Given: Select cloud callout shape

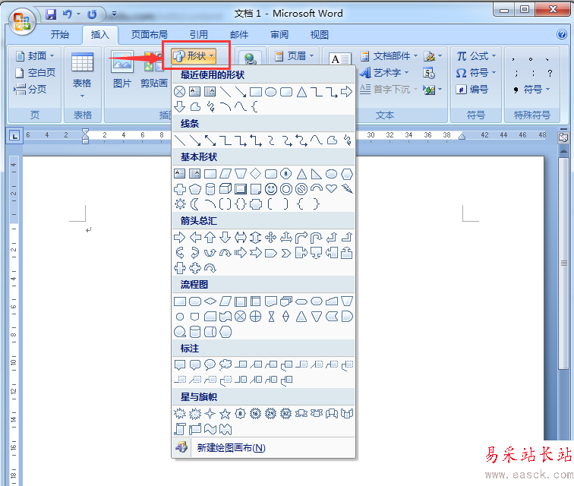Looking at the screenshot, I should (225, 364).
